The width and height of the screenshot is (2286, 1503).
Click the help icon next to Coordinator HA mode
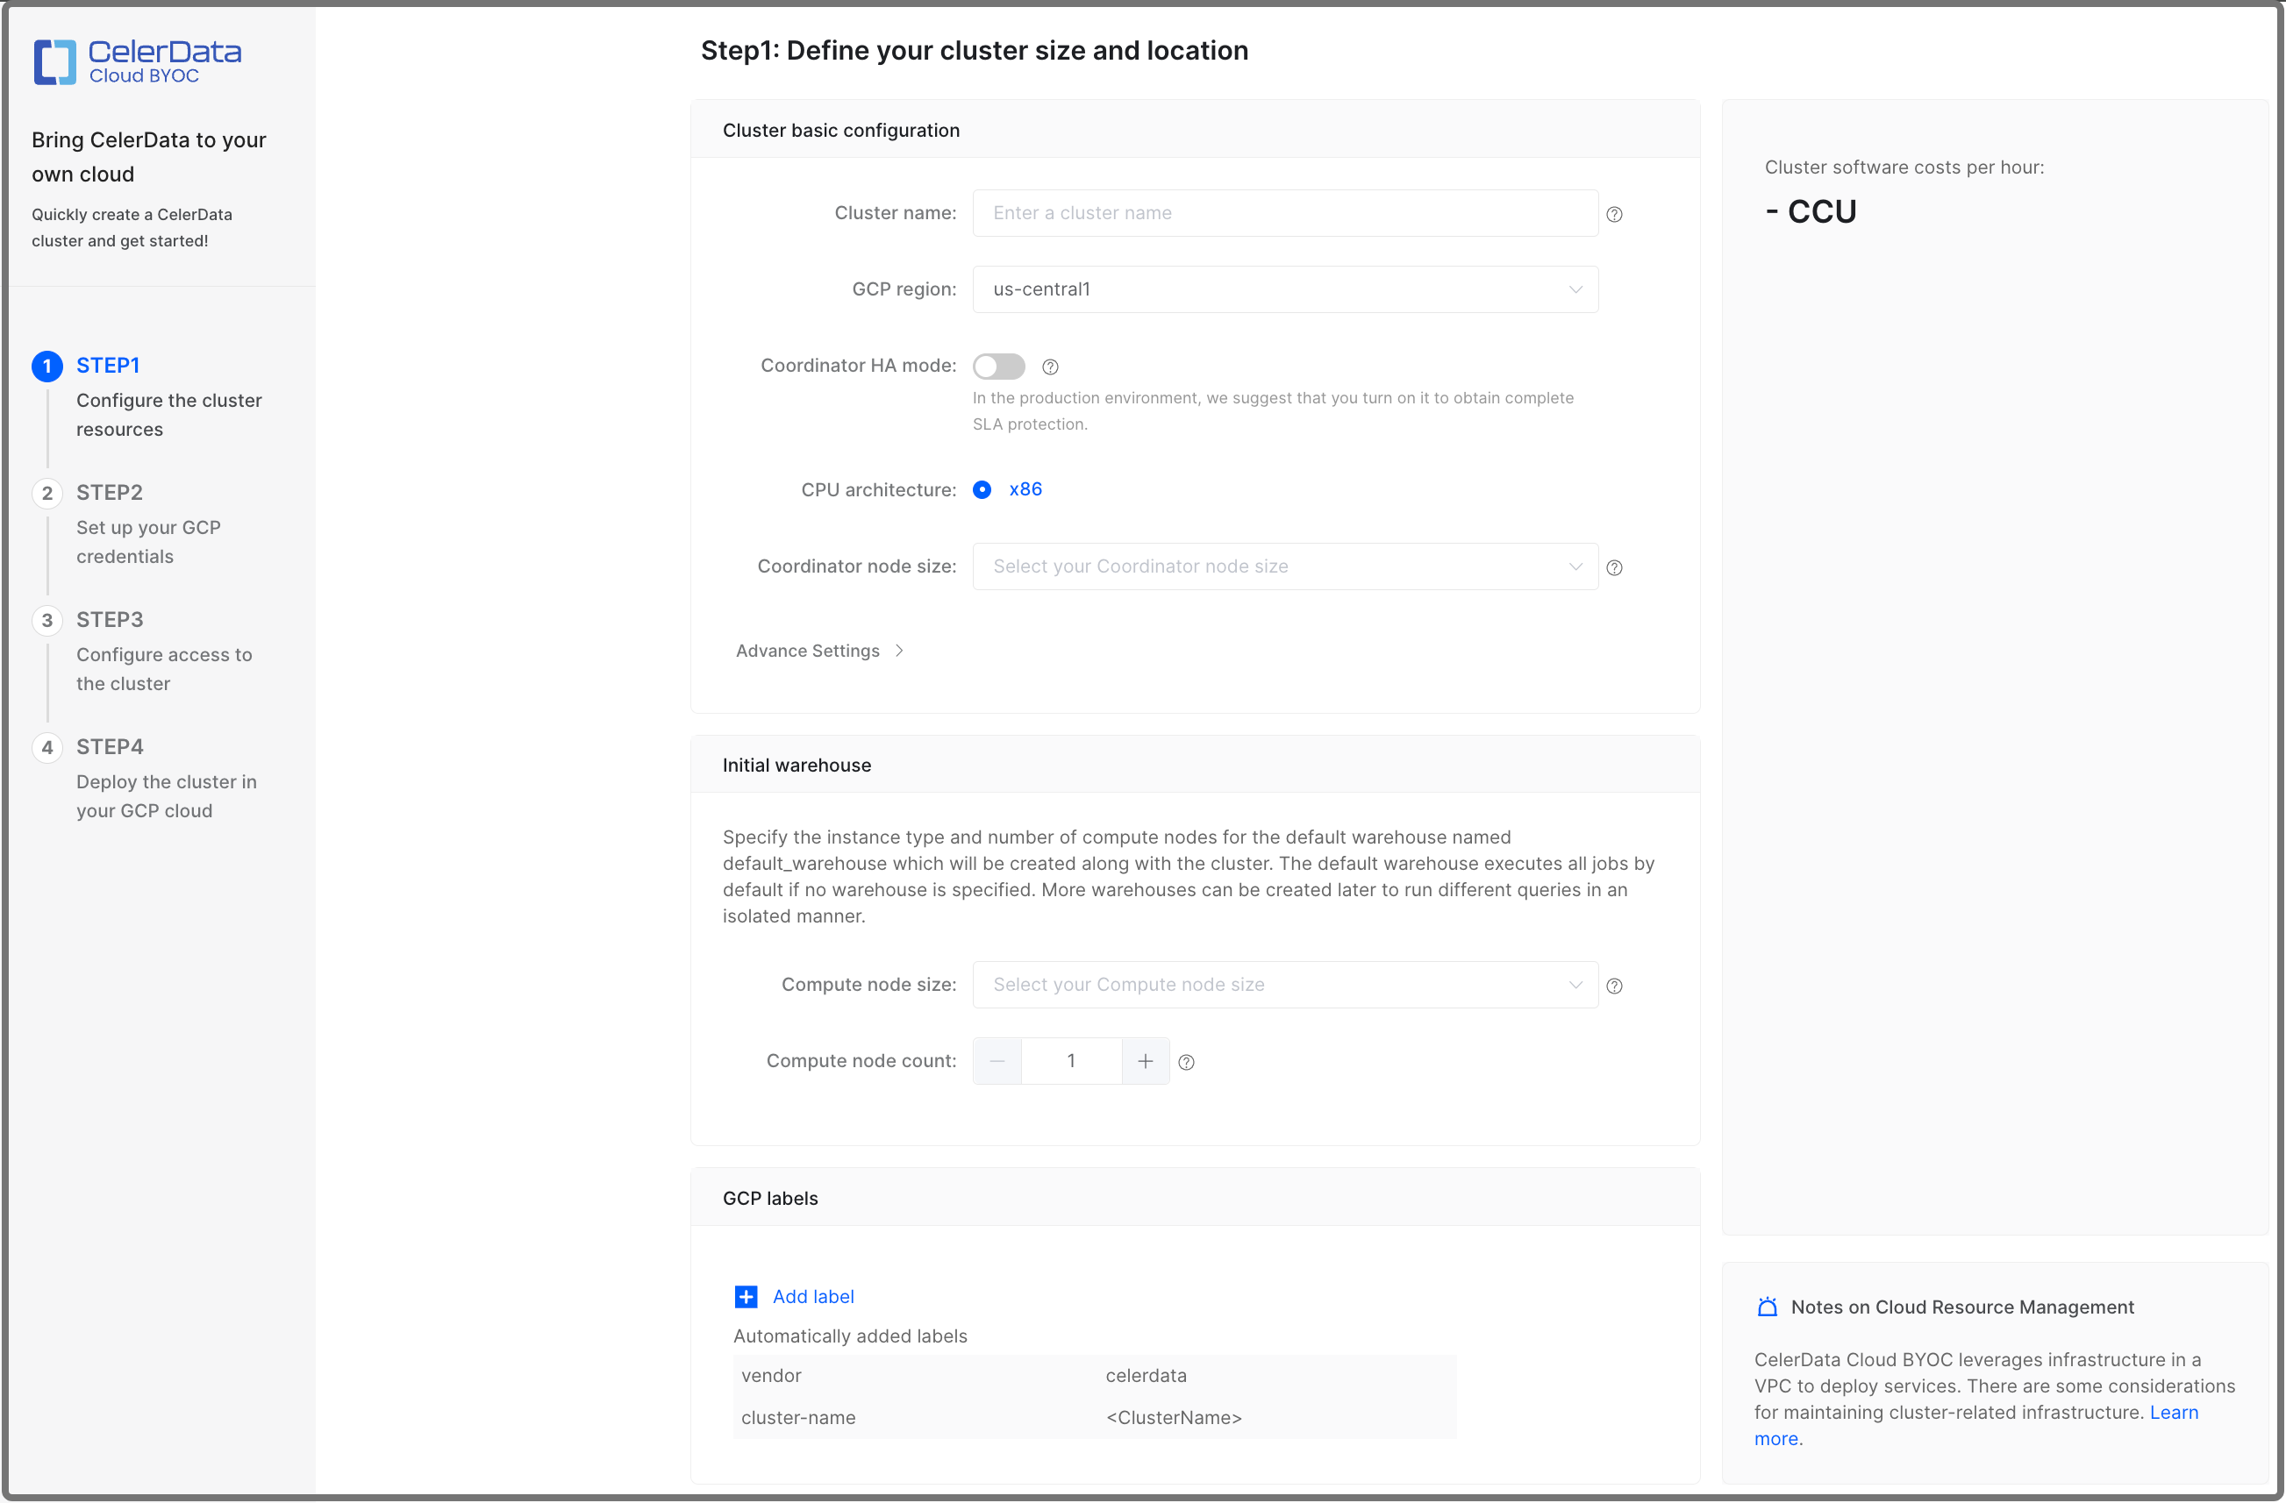(1050, 367)
